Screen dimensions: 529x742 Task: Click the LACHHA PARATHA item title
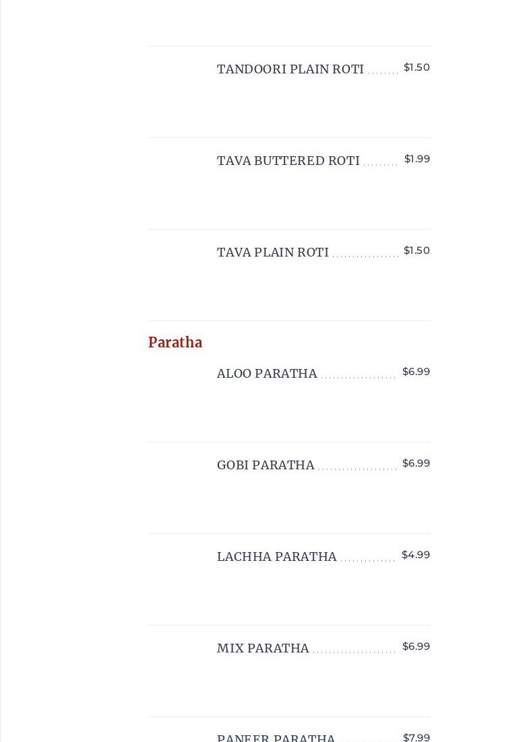[276, 557]
